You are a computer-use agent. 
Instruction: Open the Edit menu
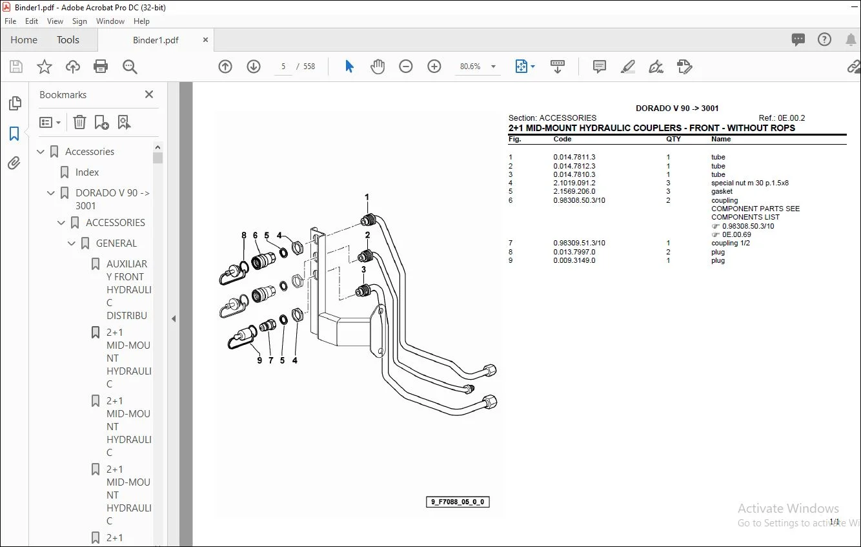(x=32, y=21)
